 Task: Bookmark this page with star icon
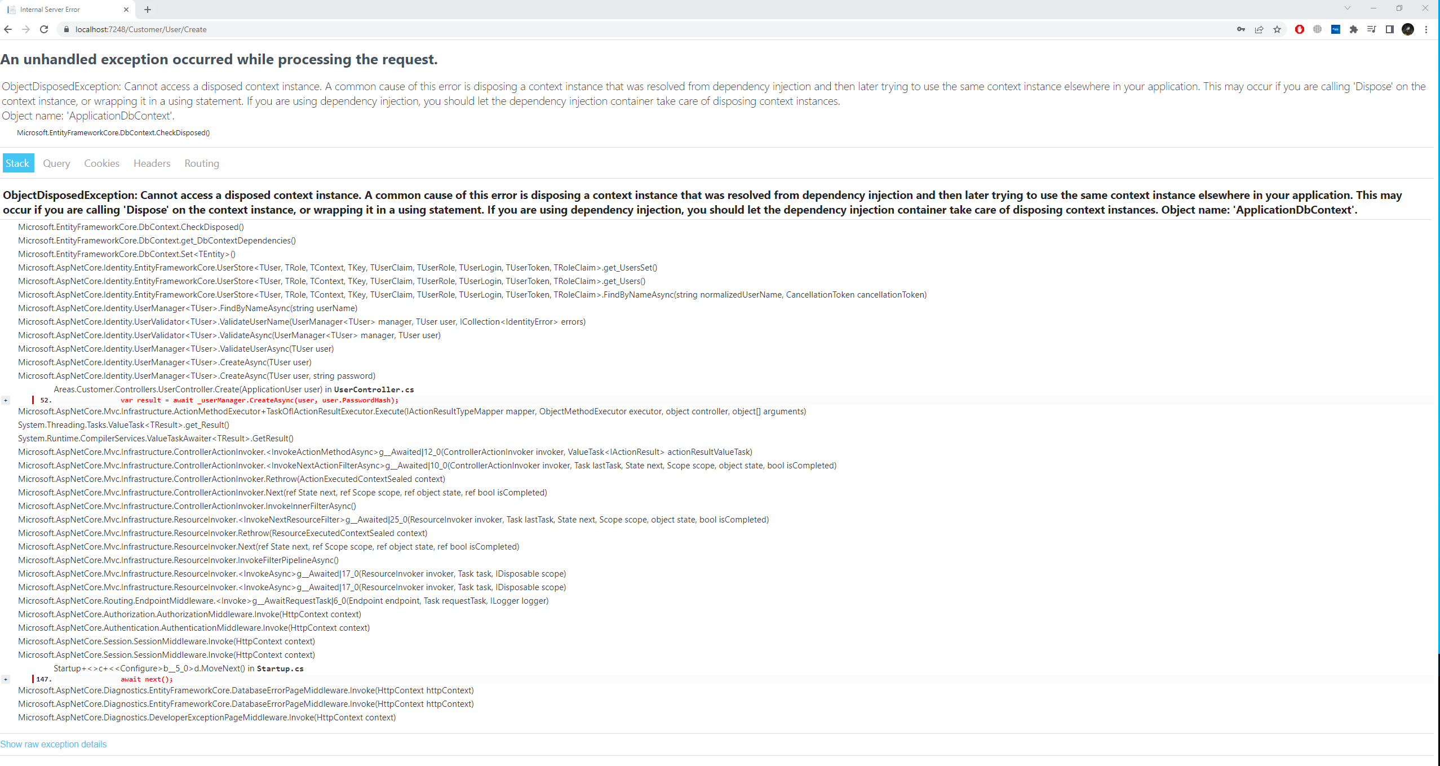tap(1277, 29)
